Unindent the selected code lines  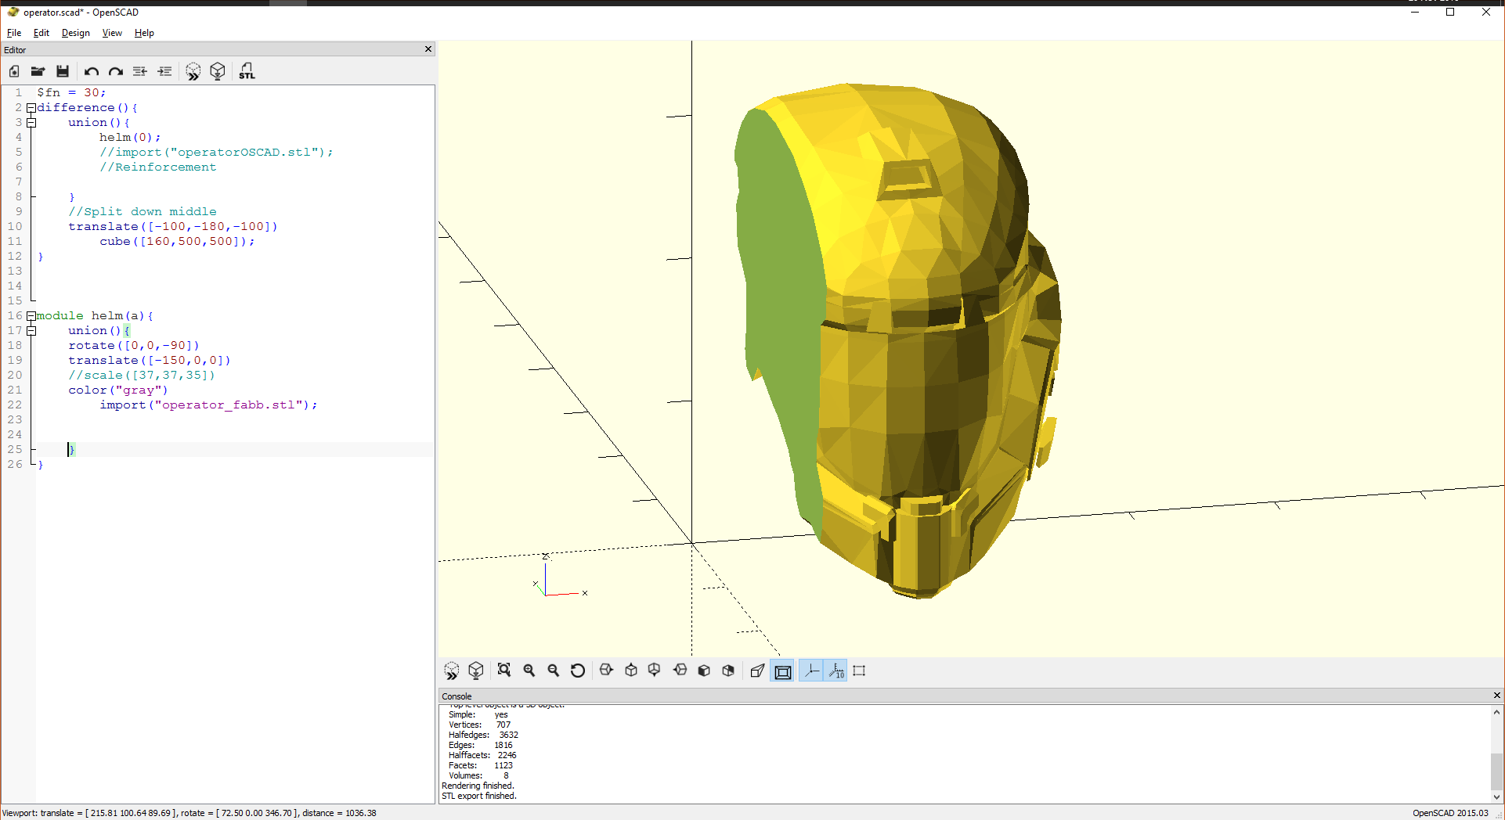tap(140, 71)
